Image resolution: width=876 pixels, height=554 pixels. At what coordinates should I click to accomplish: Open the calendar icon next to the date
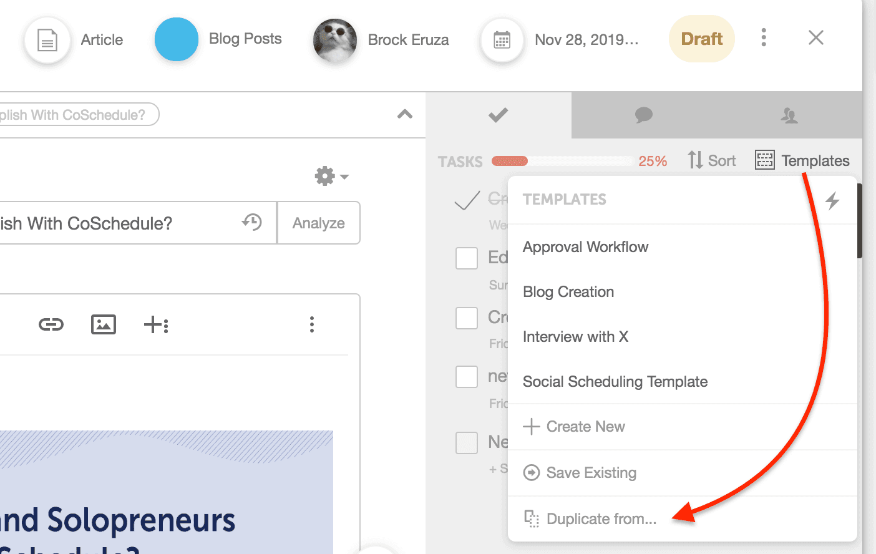click(x=503, y=41)
